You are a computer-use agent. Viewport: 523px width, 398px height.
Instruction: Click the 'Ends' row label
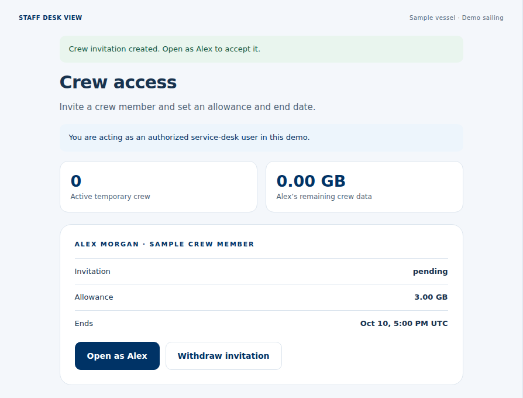[x=84, y=323]
